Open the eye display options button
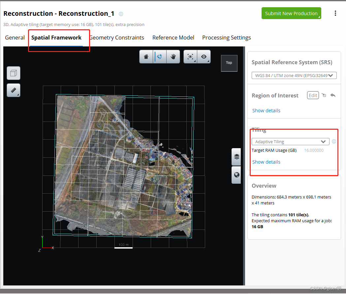 [x=204, y=57]
